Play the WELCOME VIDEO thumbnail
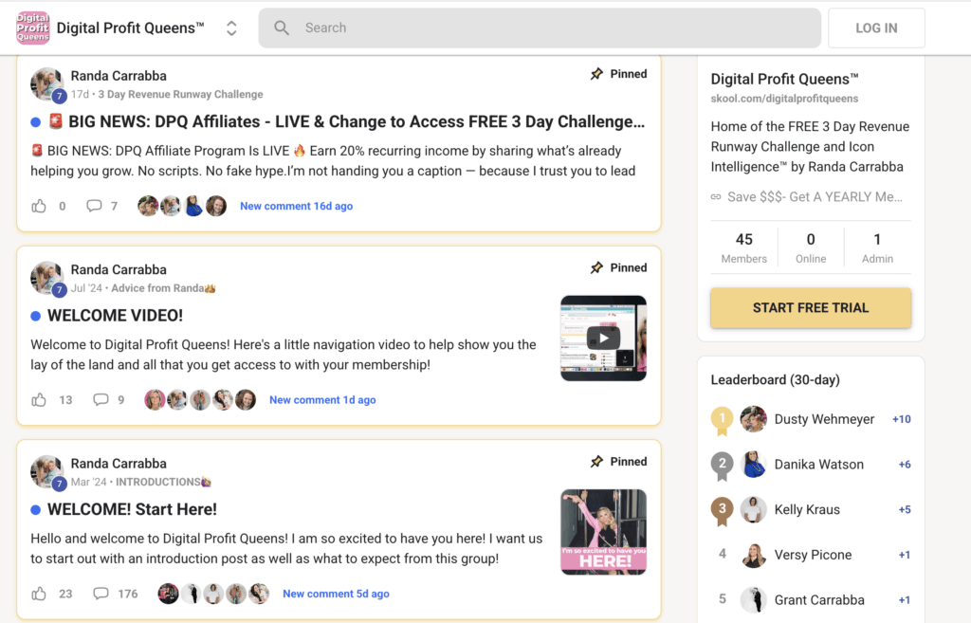Image resolution: width=971 pixels, height=623 pixels. point(603,339)
